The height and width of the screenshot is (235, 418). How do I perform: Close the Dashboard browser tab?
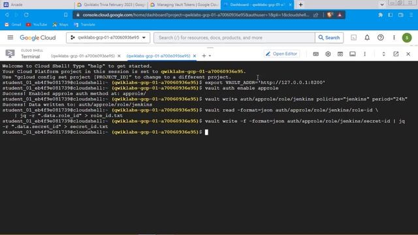[290, 5]
